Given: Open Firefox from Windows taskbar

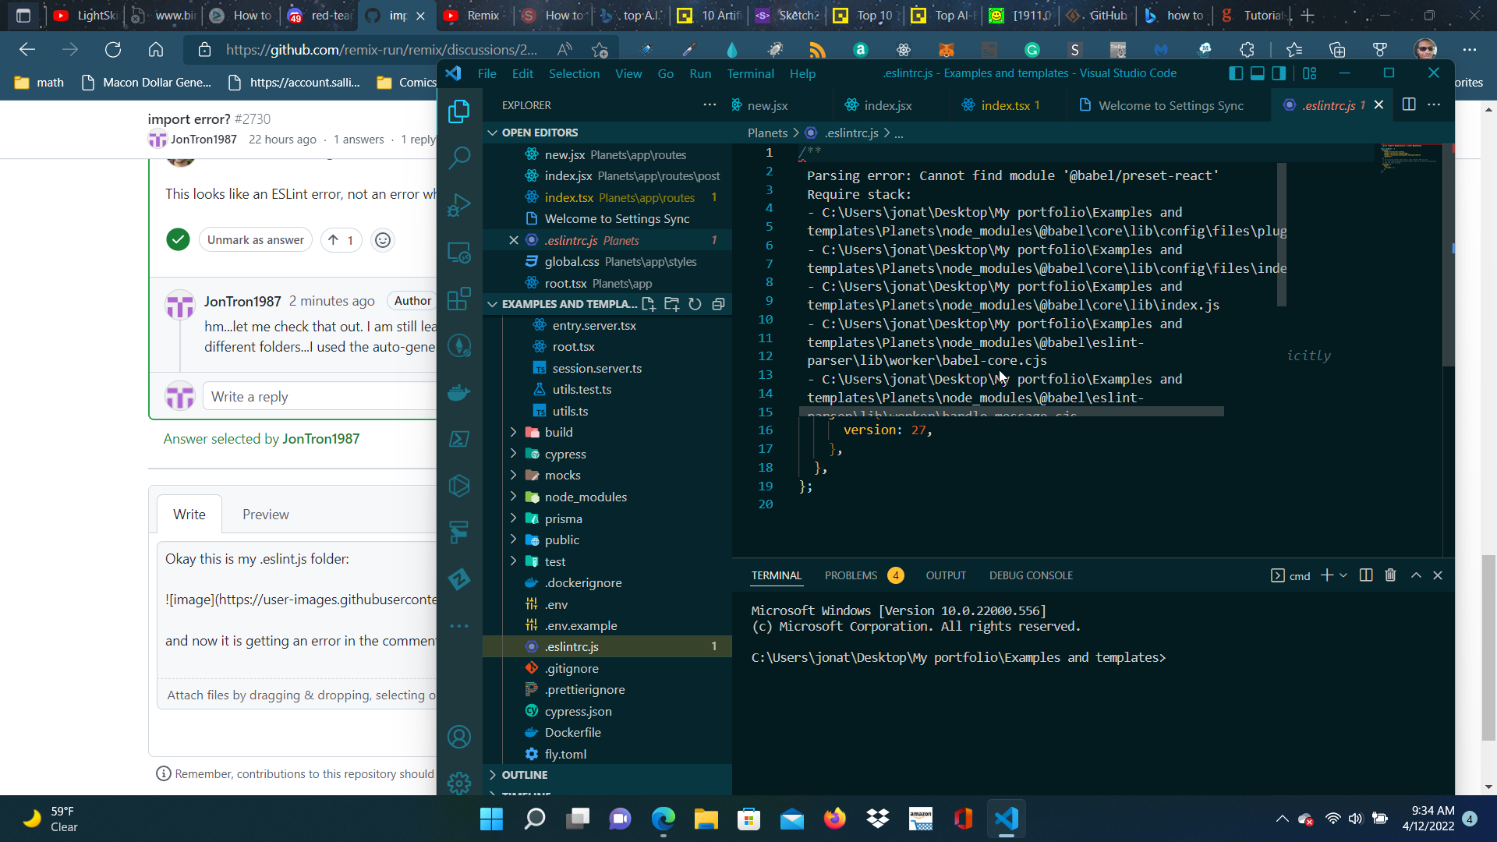Looking at the screenshot, I should pyautogui.click(x=834, y=819).
